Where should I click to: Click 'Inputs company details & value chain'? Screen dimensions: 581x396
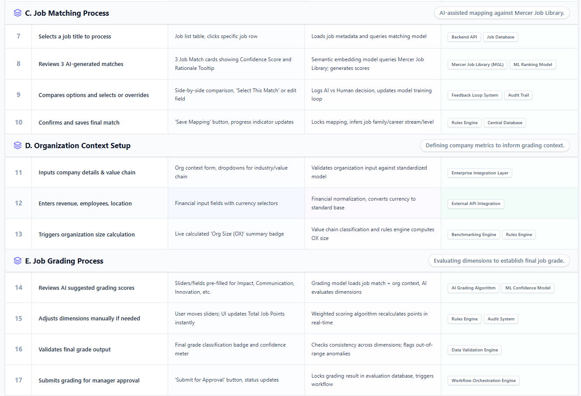tap(87, 173)
